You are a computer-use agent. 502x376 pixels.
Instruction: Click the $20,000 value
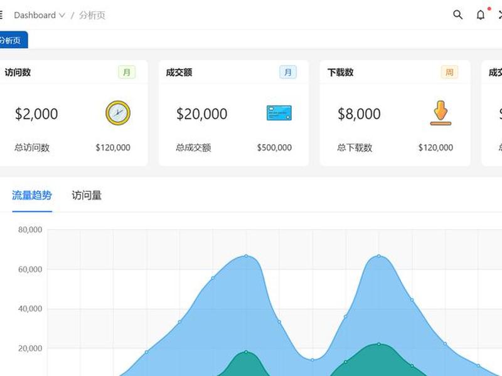pyautogui.click(x=201, y=114)
